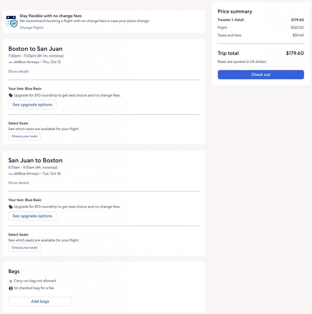Screen dimensions: 312x314
Task: Click the JetBlue logo on the Boston to San Juan flight
Action: pyautogui.click(x=11, y=62)
